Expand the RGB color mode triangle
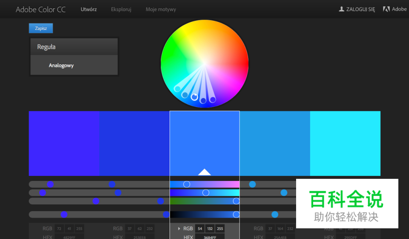409x239 pixels. pos(179,229)
